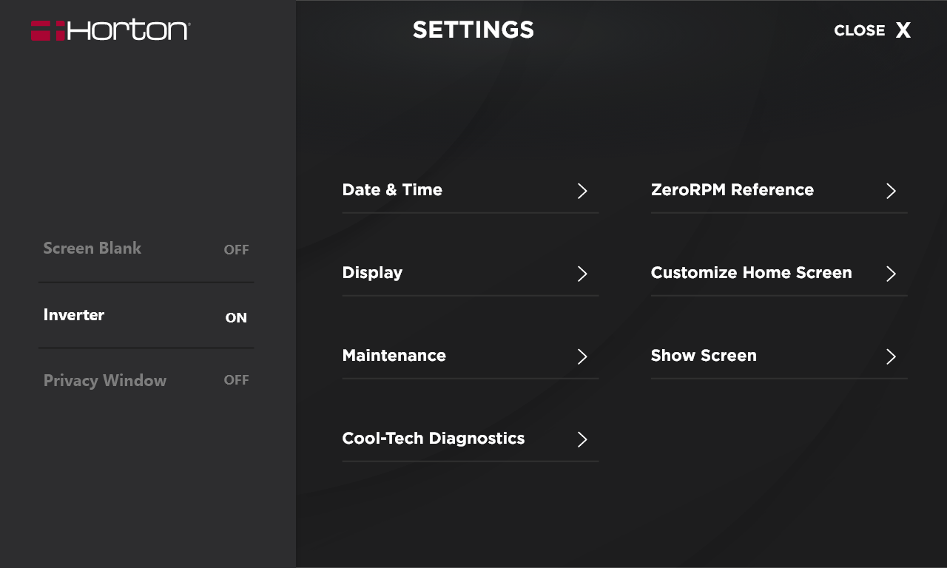
Task: Click the Cool-Tech Diagnostics chevron arrow
Action: 582,439
